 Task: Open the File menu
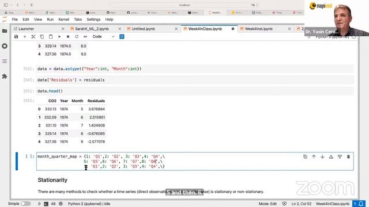pos(15,20)
